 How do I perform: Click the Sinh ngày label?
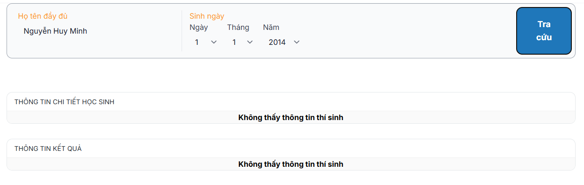(x=207, y=16)
